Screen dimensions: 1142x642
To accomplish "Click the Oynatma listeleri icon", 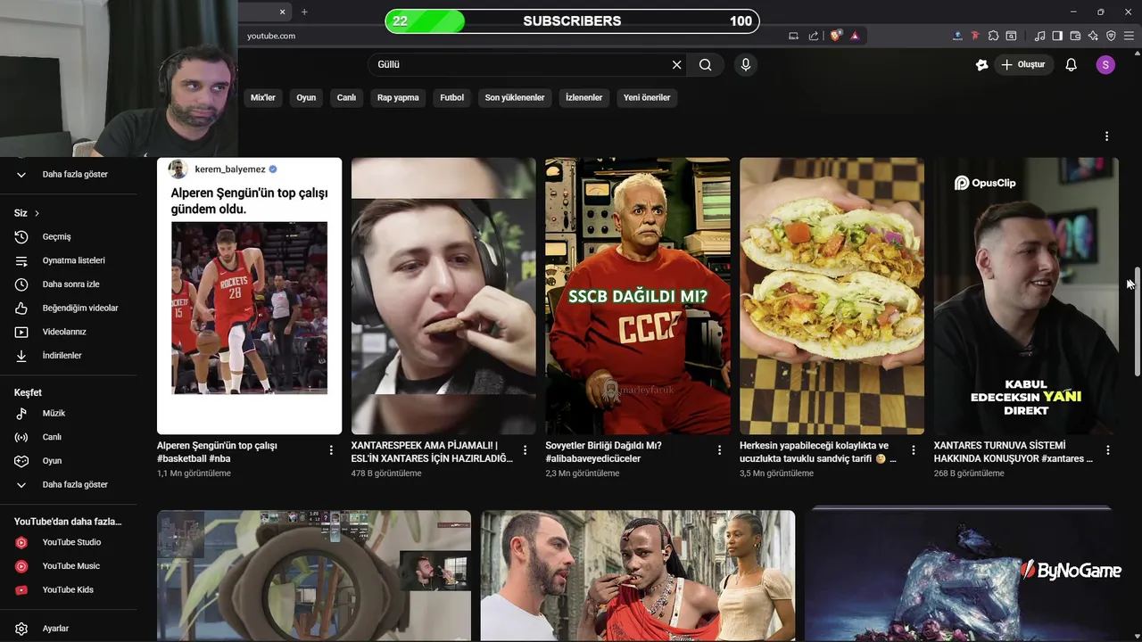I will click(21, 260).
